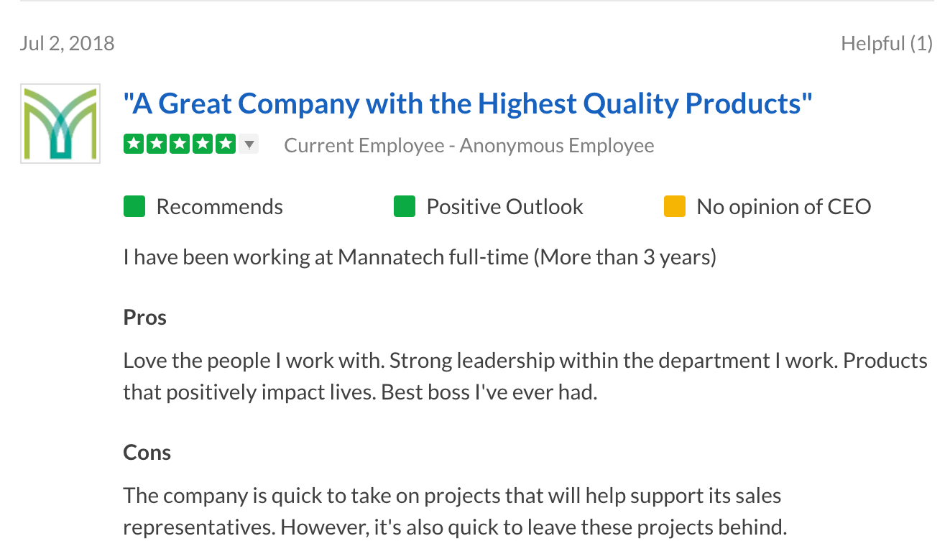Click the fourth green rating star
This screenshot has width=950, height=559.
click(x=203, y=144)
